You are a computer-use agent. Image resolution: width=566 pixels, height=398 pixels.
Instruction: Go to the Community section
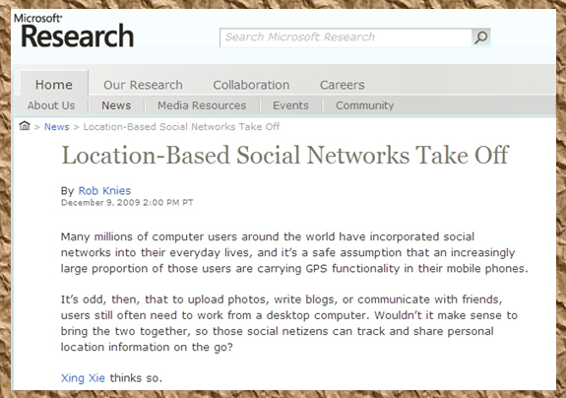click(x=364, y=105)
